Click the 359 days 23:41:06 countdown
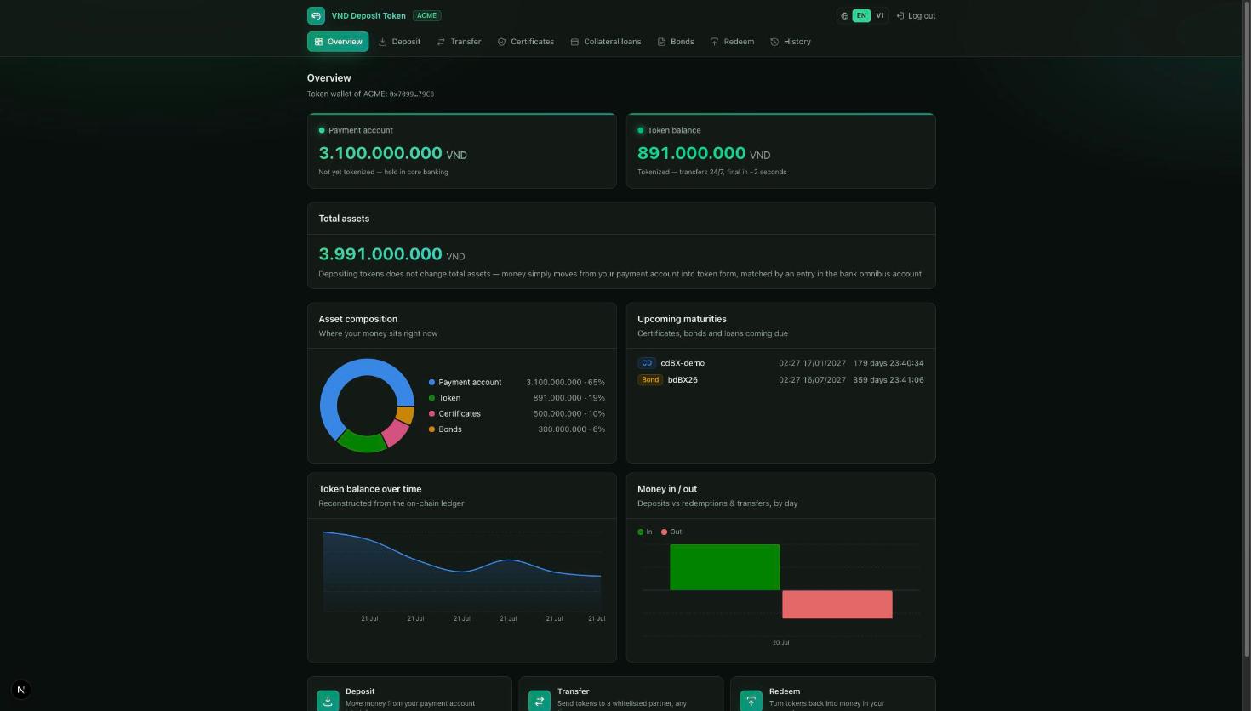Image resolution: width=1251 pixels, height=711 pixels. coord(888,380)
